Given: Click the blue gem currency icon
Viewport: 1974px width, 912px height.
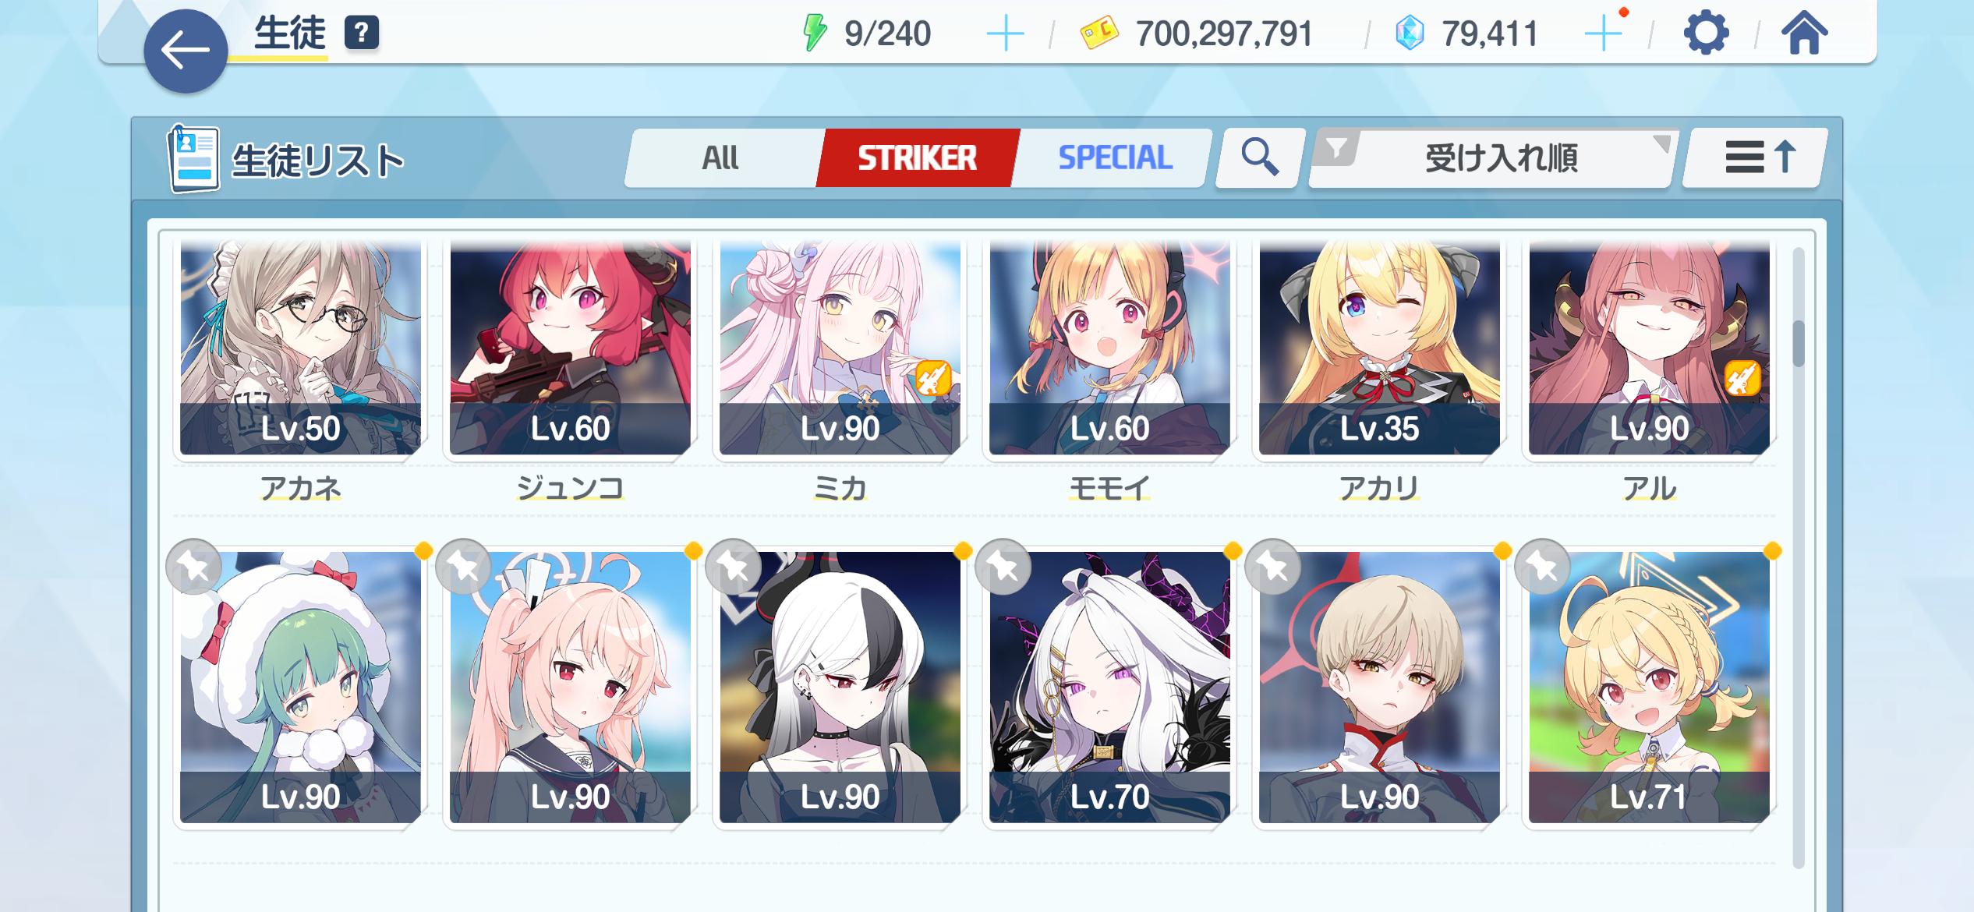Looking at the screenshot, I should [1410, 34].
